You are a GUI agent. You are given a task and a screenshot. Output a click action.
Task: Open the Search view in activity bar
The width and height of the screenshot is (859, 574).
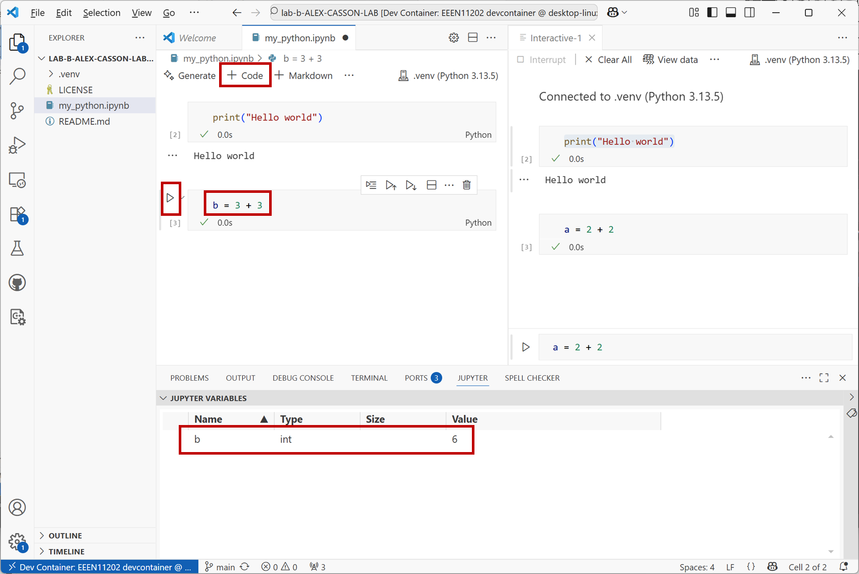click(17, 76)
